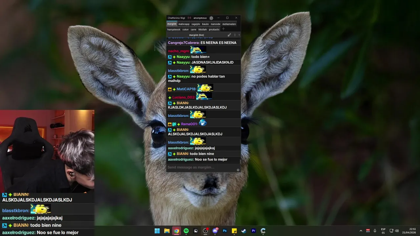Image resolution: width=420 pixels, height=236 pixels.
Task: Click the message text 'ES NEENA ES NEENA'
Action: tap(219, 43)
